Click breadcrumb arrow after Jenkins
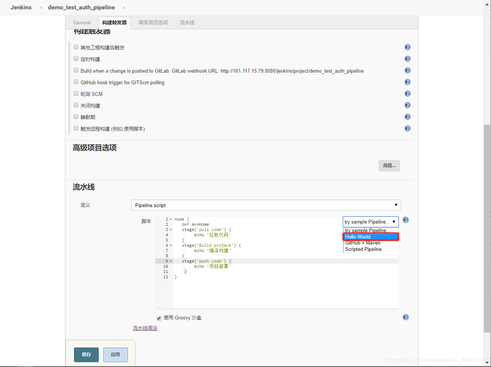 click(x=42, y=7)
